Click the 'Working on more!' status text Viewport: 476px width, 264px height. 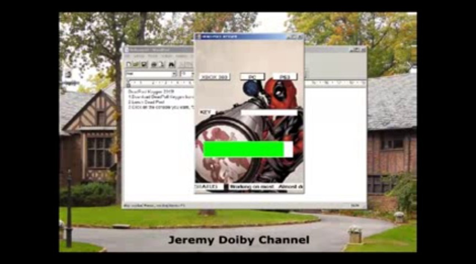pyautogui.click(x=252, y=187)
